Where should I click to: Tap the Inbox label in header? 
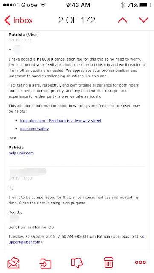click(23, 20)
